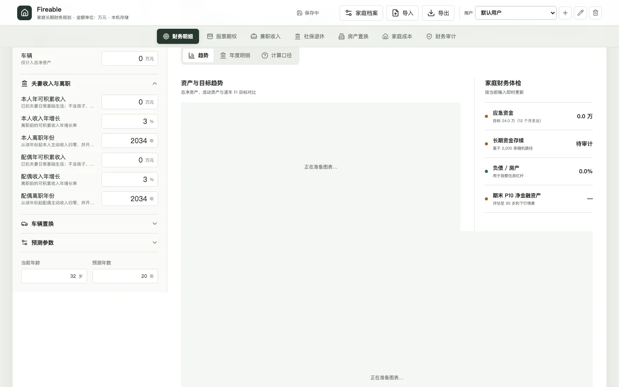Switch to 社保退休 tab

(309, 37)
